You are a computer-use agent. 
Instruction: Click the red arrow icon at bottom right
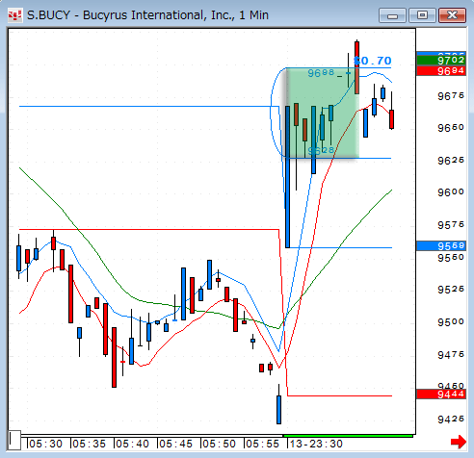coord(459,442)
